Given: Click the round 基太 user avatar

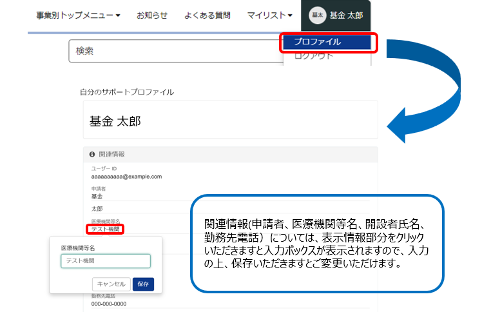Looking at the screenshot, I should coord(317,15).
